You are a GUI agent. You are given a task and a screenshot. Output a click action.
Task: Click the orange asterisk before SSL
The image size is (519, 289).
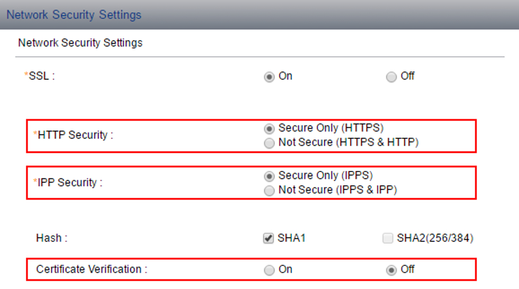(x=26, y=75)
